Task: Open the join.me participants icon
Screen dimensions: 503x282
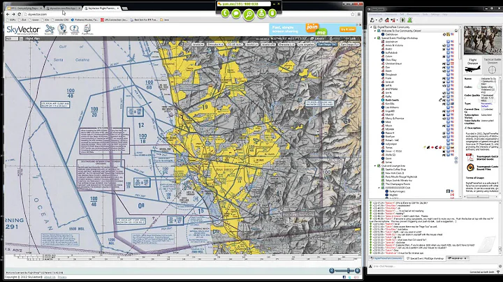Action: [261, 13]
